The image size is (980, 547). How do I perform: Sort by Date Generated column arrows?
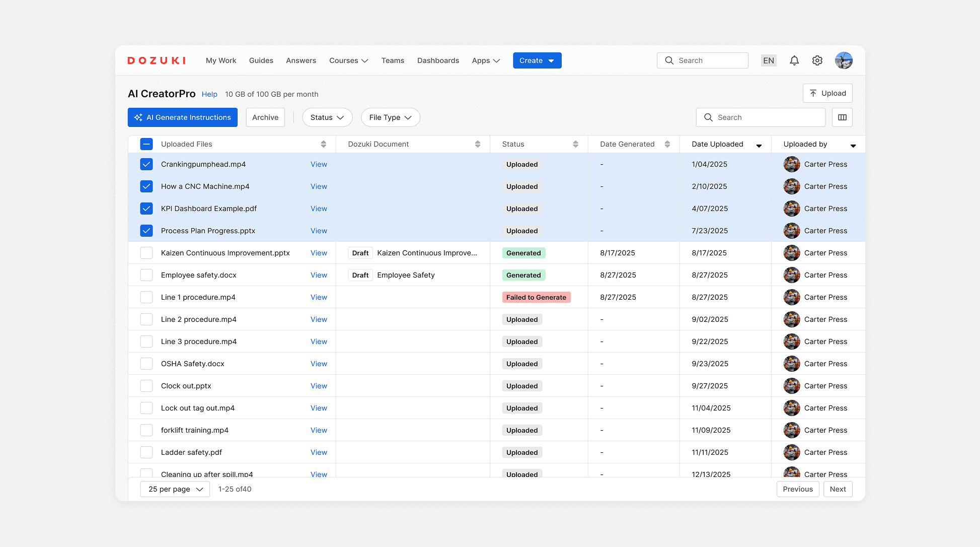pos(667,144)
